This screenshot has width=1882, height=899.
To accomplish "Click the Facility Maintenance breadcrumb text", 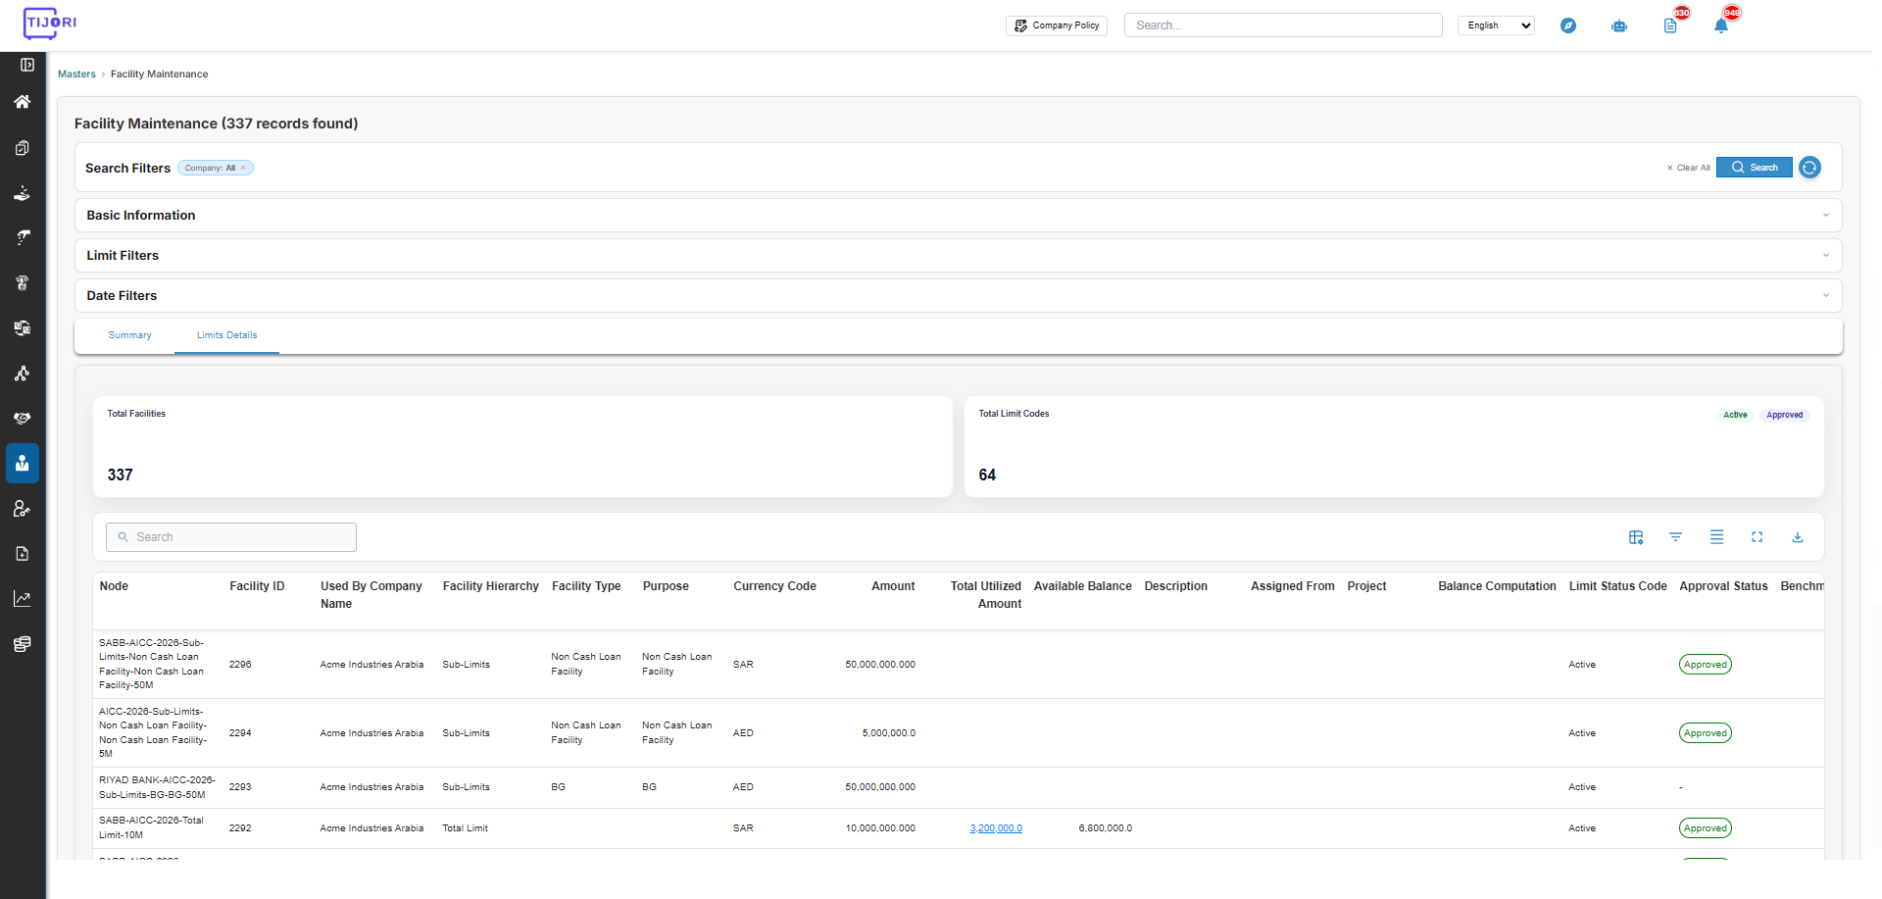I will [159, 75].
